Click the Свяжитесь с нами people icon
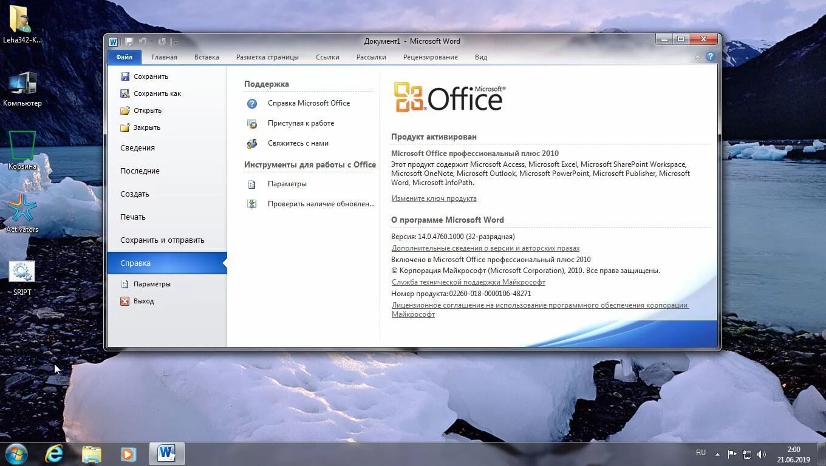Viewport: 826px width, 466px height. point(252,144)
